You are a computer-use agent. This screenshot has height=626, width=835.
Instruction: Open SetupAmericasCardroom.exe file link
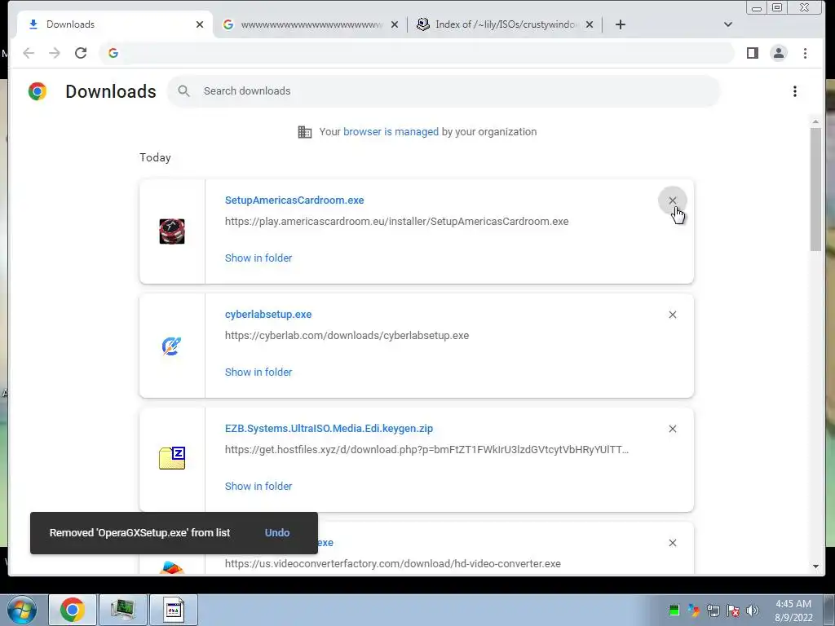point(294,201)
